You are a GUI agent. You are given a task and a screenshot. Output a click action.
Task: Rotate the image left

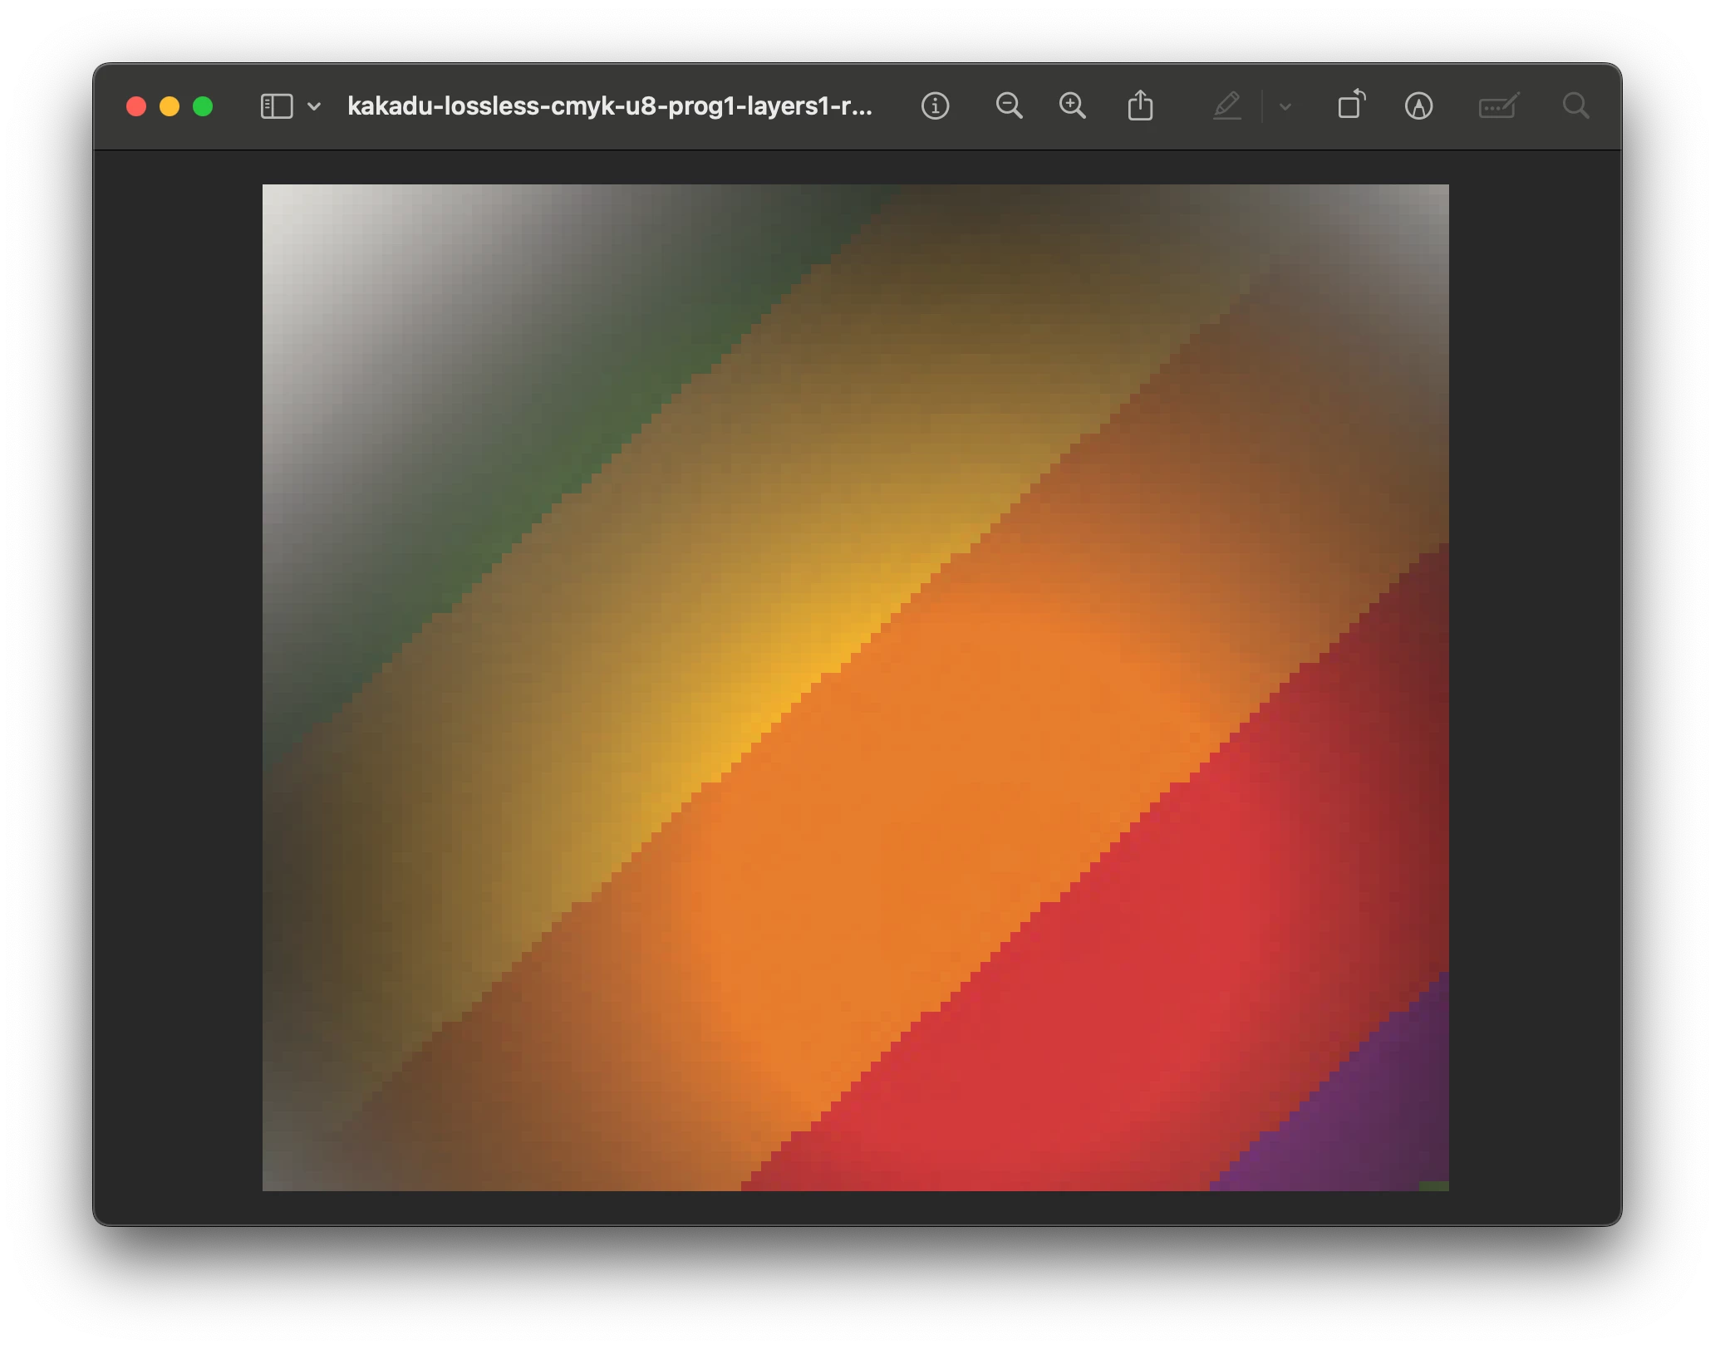pyautogui.click(x=1351, y=106)
